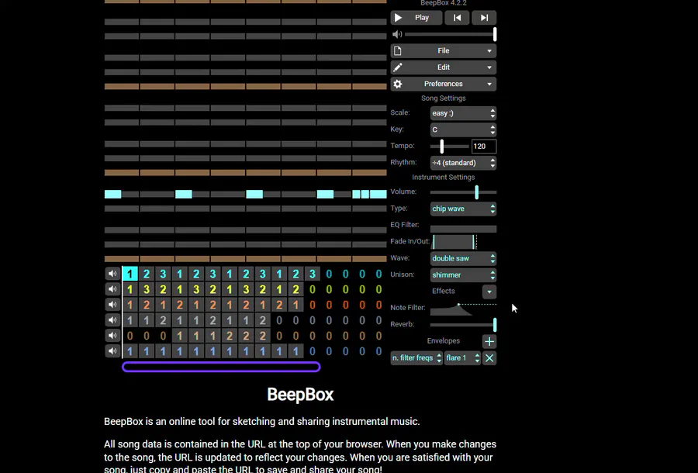Click the BeepBox heading
The height and width of the screenshot is (473, 698).
(300, 395)
